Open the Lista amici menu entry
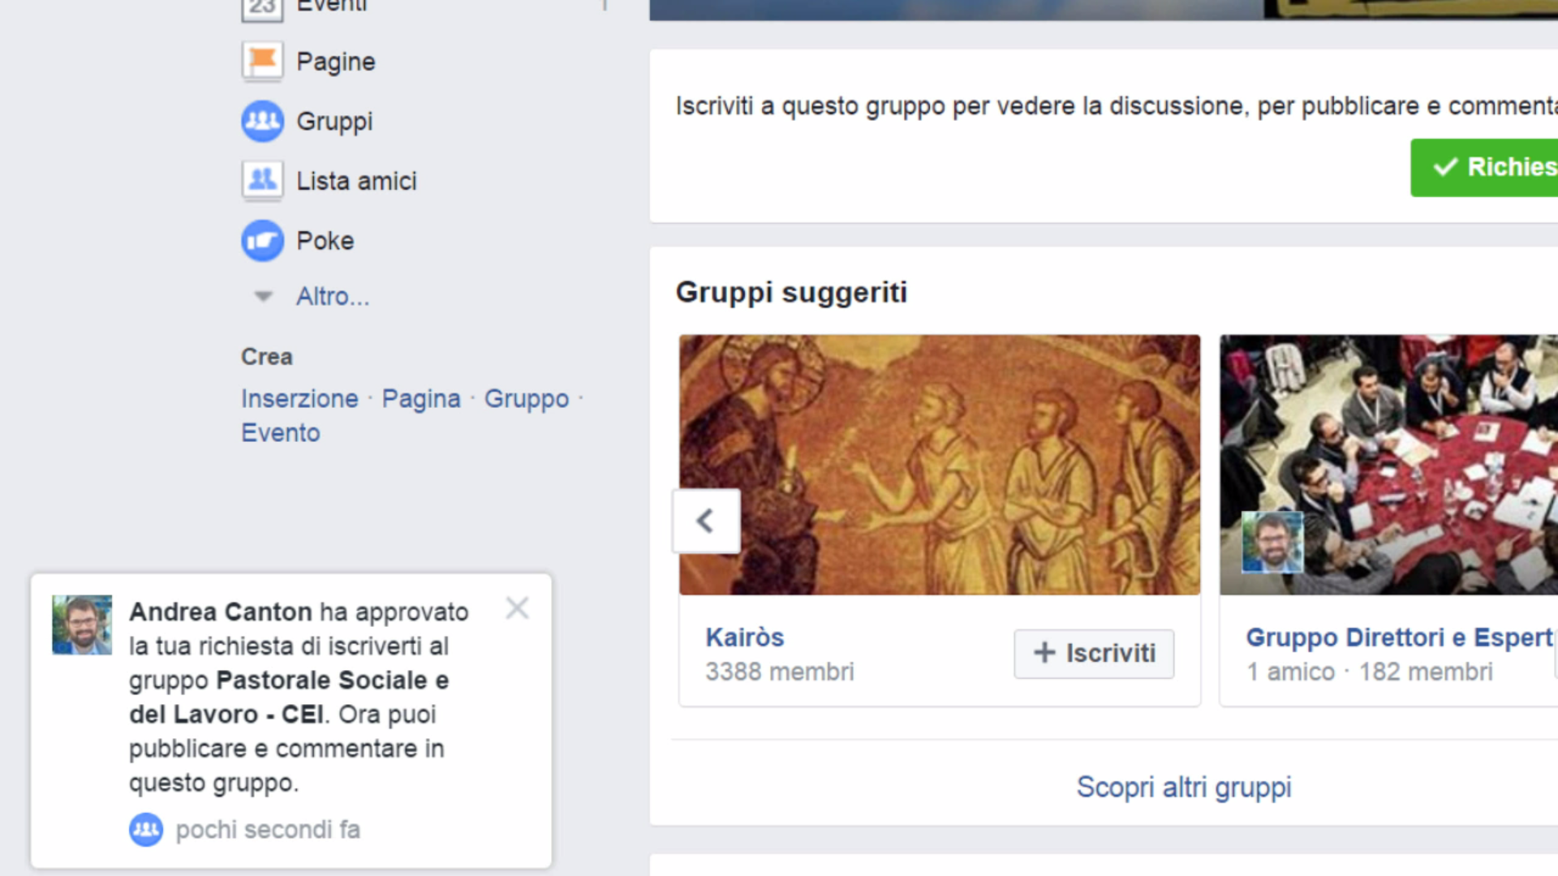This screenshot has width=1558, height=876. pos(356,181)
